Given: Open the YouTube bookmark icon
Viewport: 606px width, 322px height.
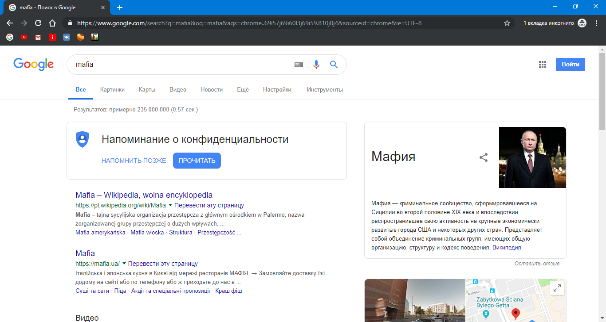Looking at the screenshot, I should [24, 37].
